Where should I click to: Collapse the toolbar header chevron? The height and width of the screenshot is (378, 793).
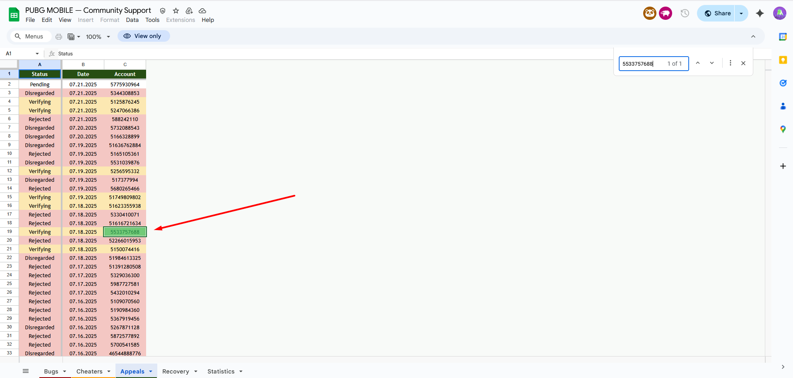coord(753,37)
